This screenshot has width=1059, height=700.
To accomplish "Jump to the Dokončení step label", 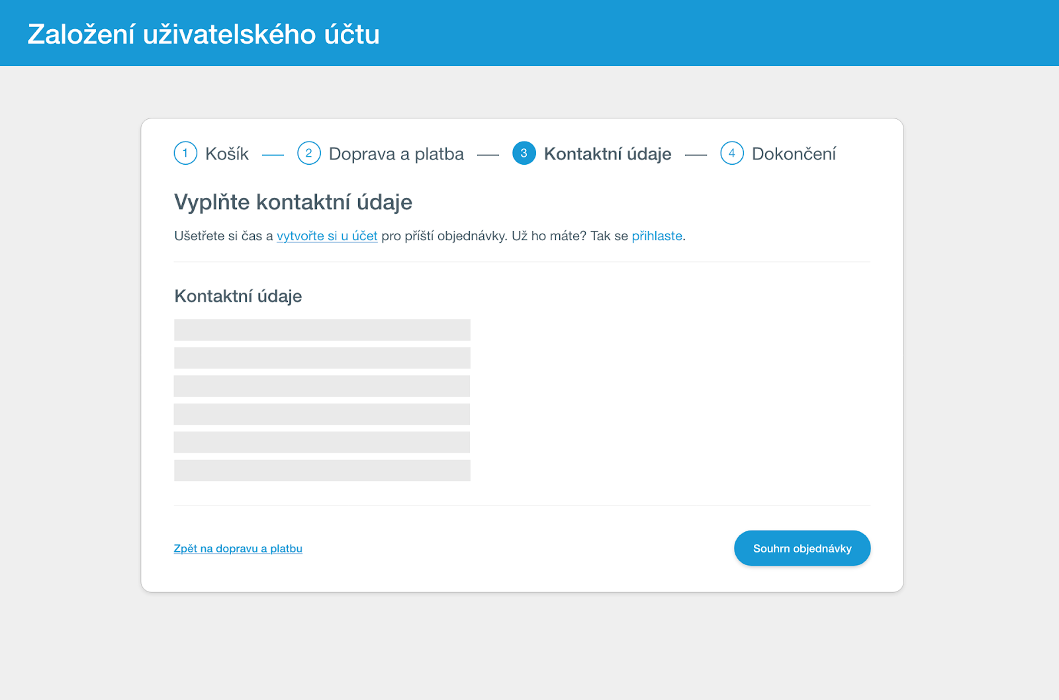I will (794, 153).
